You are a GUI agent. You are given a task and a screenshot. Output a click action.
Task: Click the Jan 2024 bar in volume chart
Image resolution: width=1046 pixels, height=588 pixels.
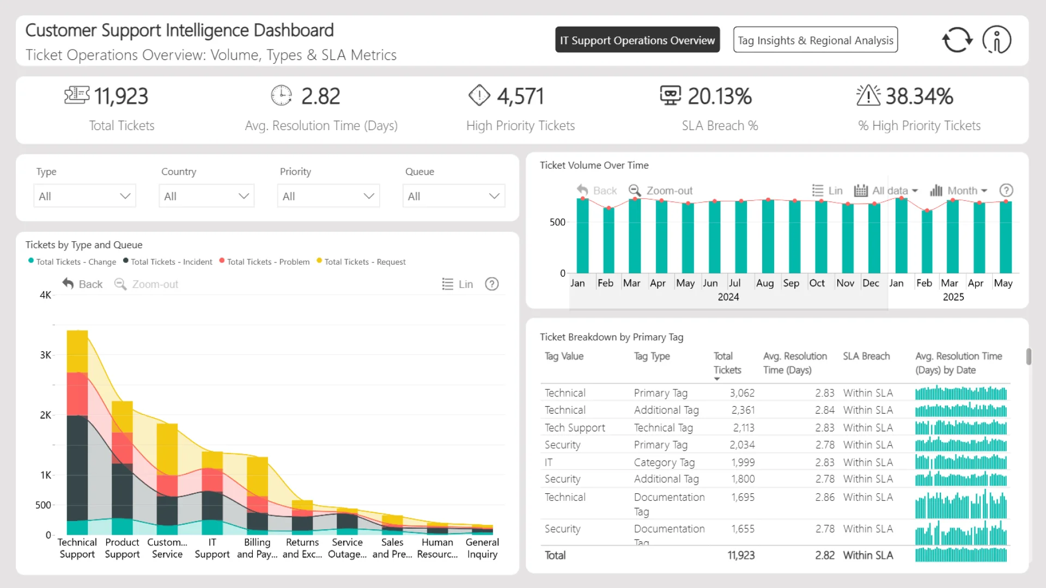(x=583, y=236)
